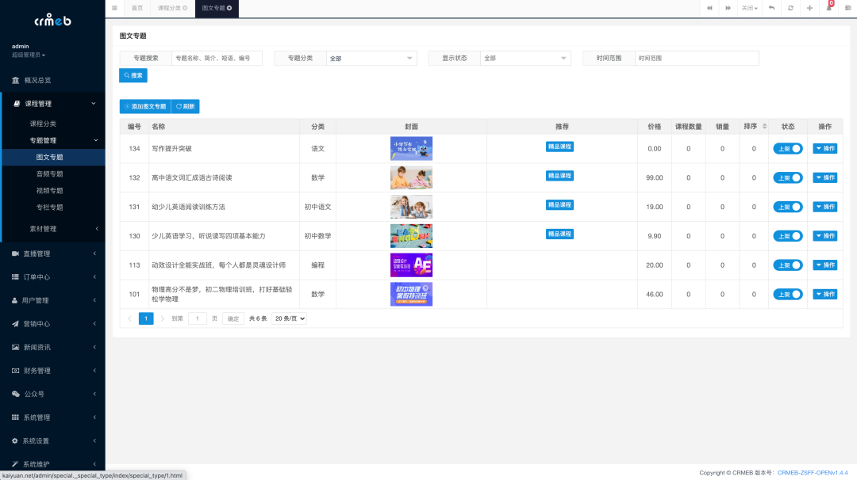Click the 专题搜索 keyword input field
This screenshot has width=857, height=480.
click(217, 58)
